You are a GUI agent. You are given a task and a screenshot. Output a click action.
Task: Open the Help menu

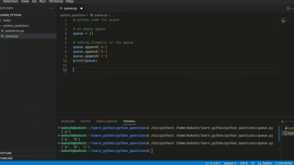(x=69, y=1)
